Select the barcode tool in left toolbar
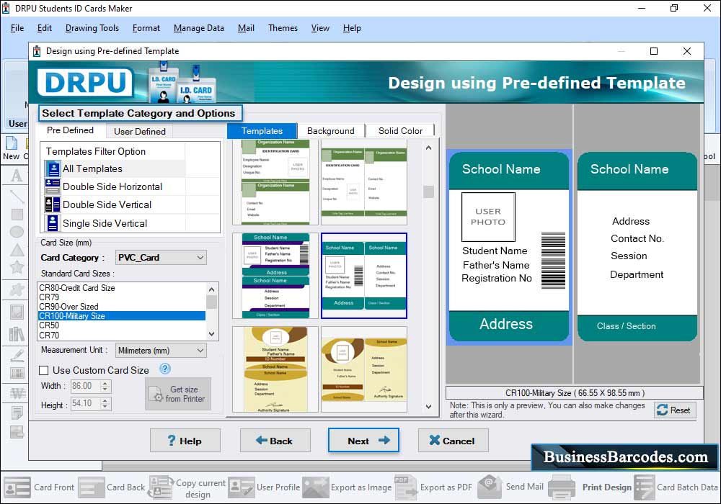This screenshot has height=504, width=721. (x=17, y=373)
